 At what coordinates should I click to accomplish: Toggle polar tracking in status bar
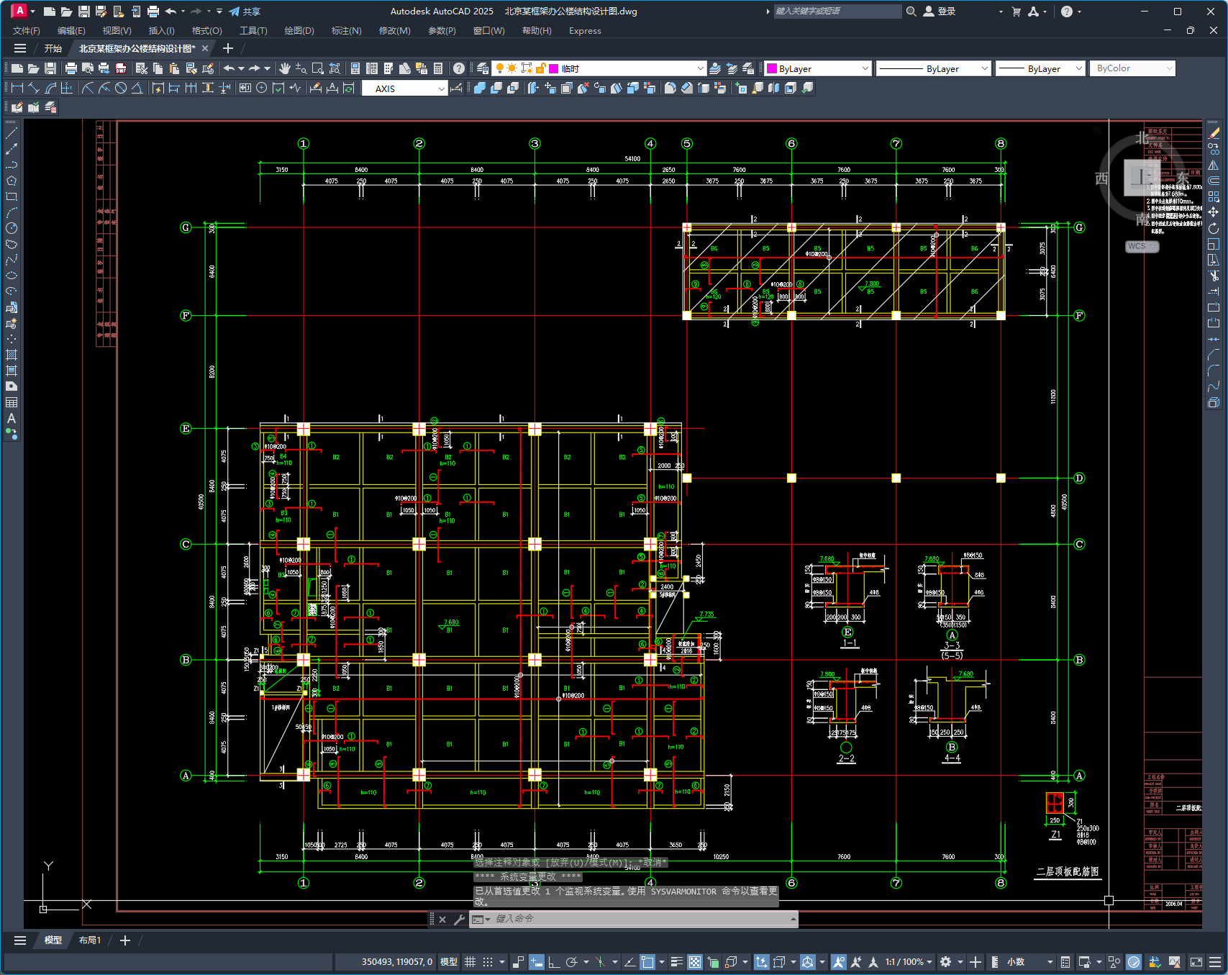[572, 962]
